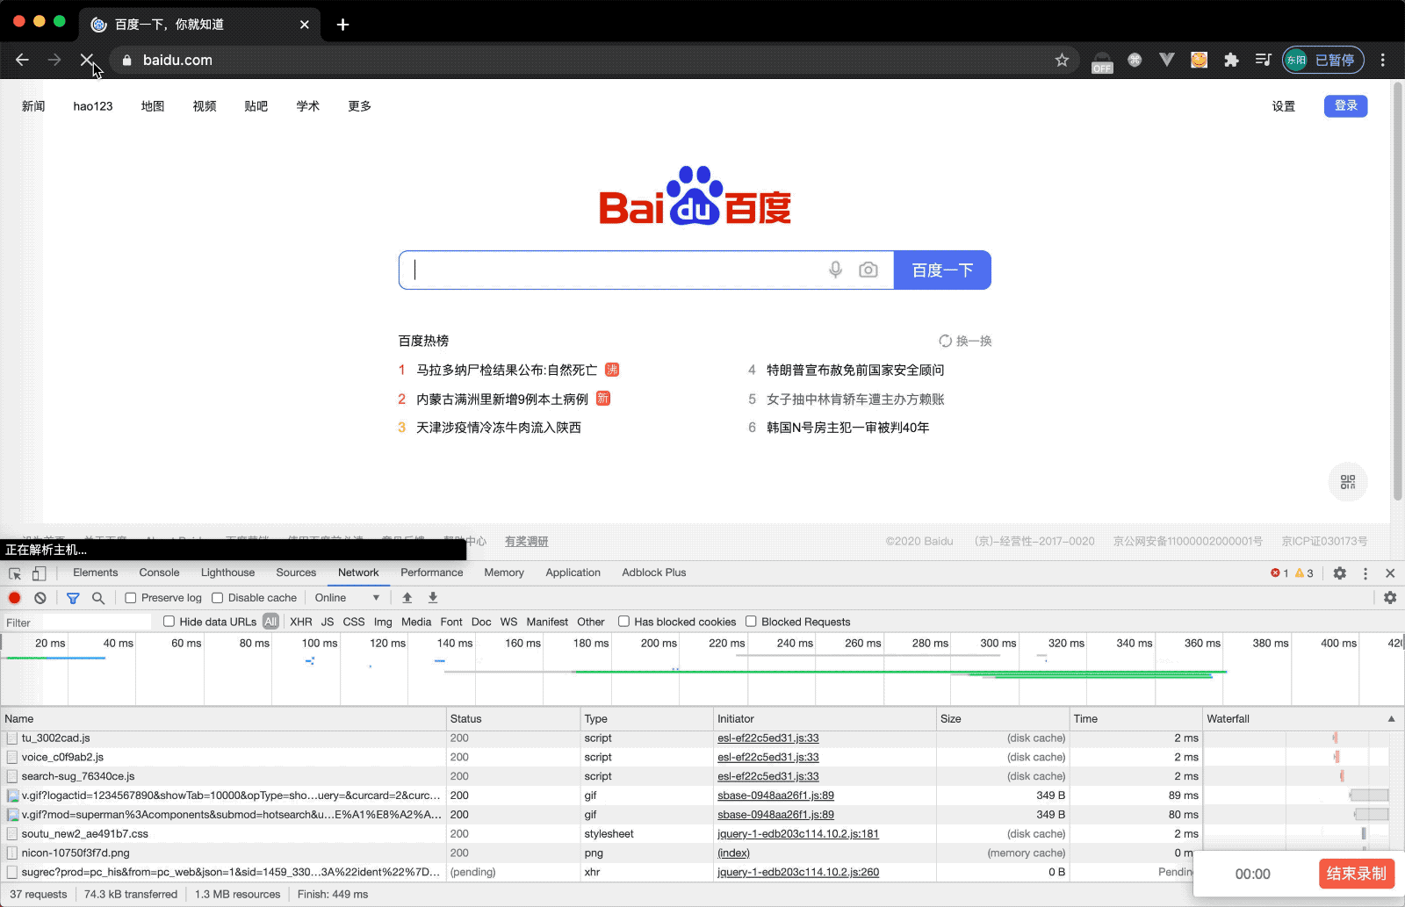Viewport: 1405px width, 907px height.
Task: Import HAR file via upload icon
Action: pyautogui.click(x=407, y=597)
